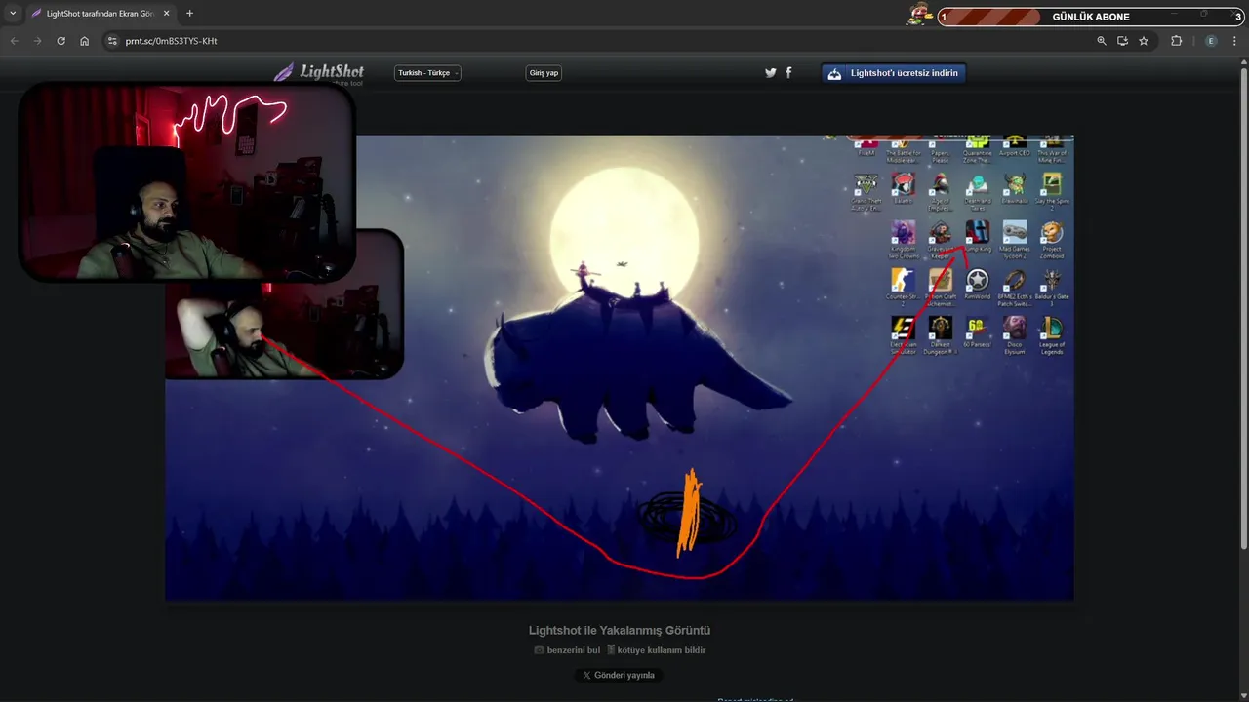Click the browser home icon
Viewport: 1249px width, 702px height.
85,41
